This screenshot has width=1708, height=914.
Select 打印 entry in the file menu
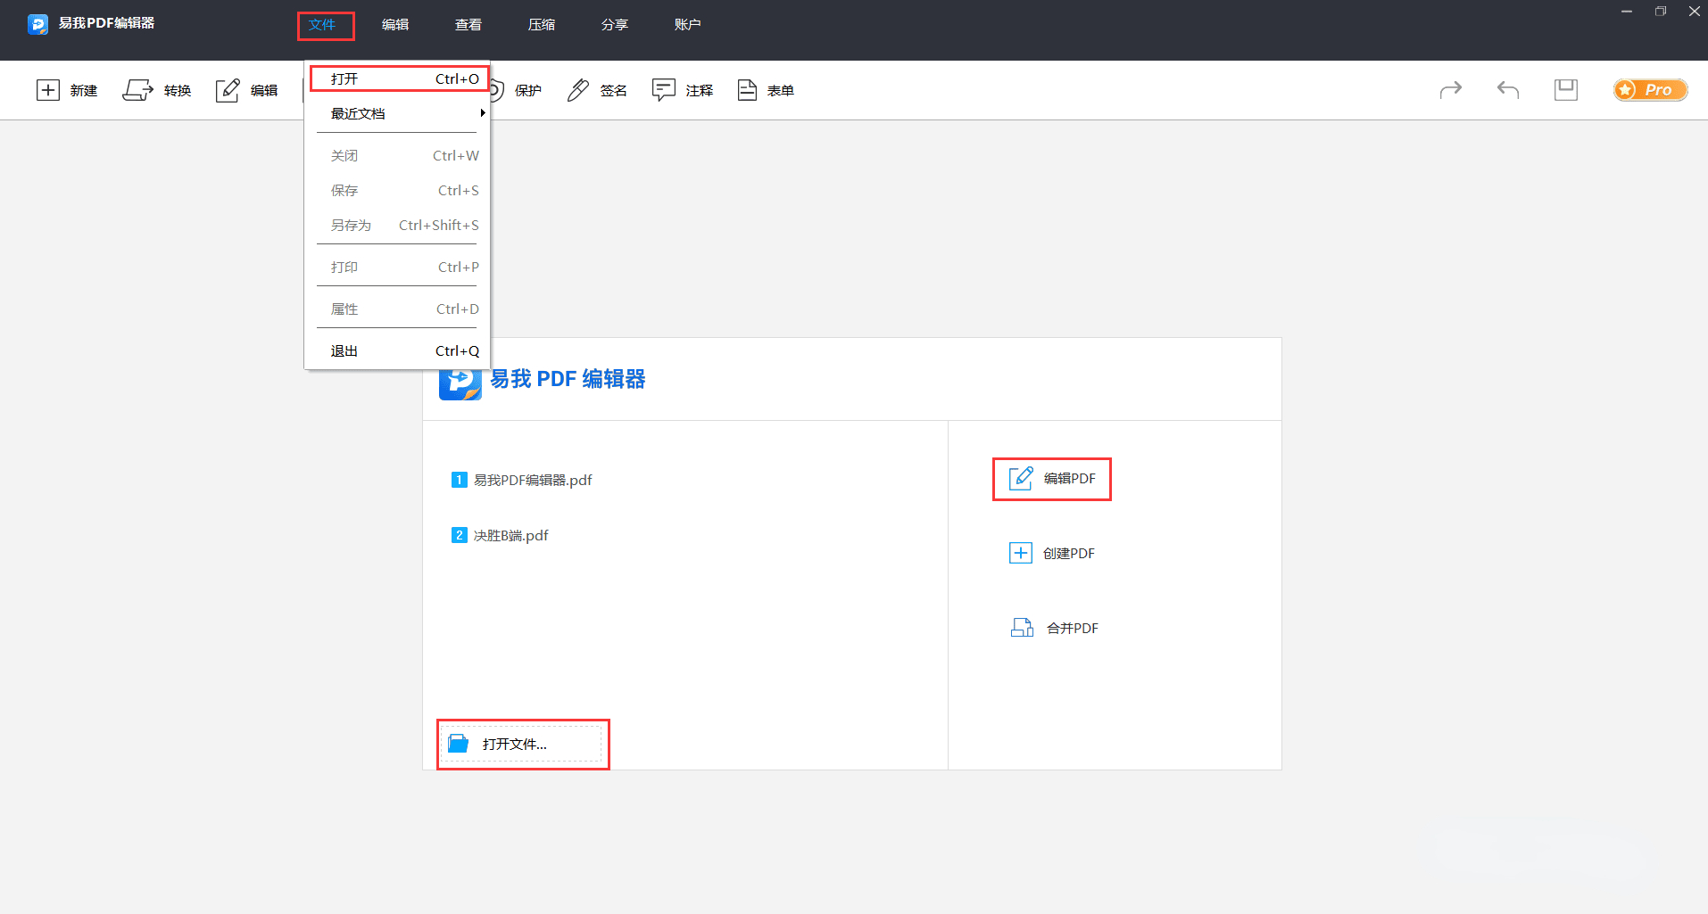pos(397,267)
